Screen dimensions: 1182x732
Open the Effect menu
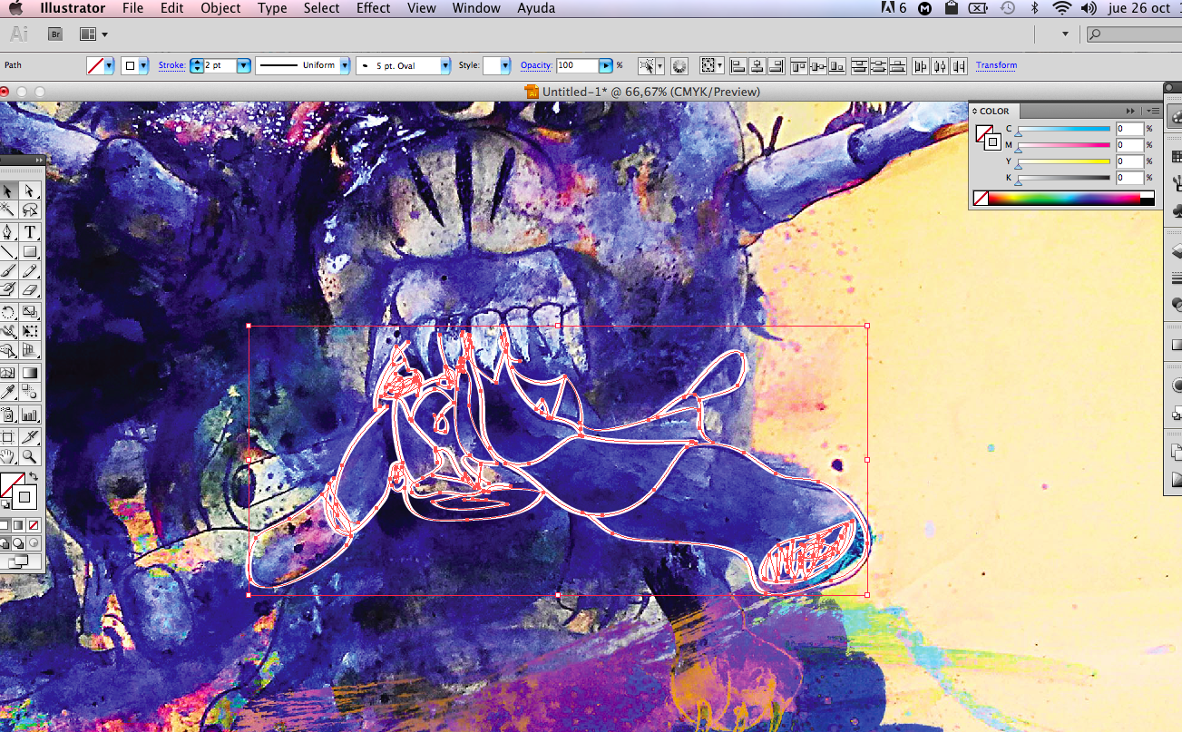[373, 8]
